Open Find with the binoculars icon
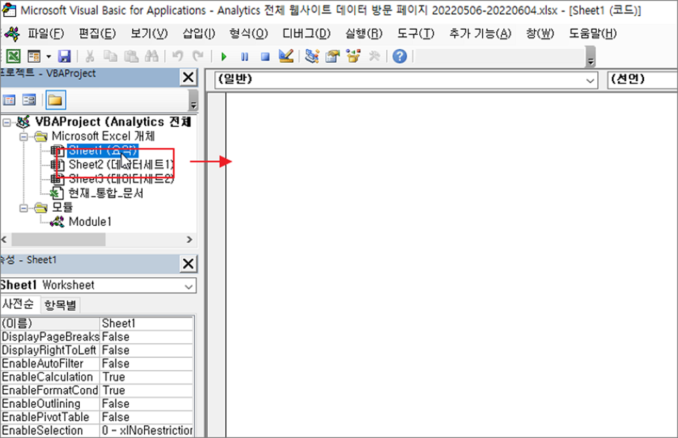This screenshot has height=438, width=678. (x=152, y=56)
